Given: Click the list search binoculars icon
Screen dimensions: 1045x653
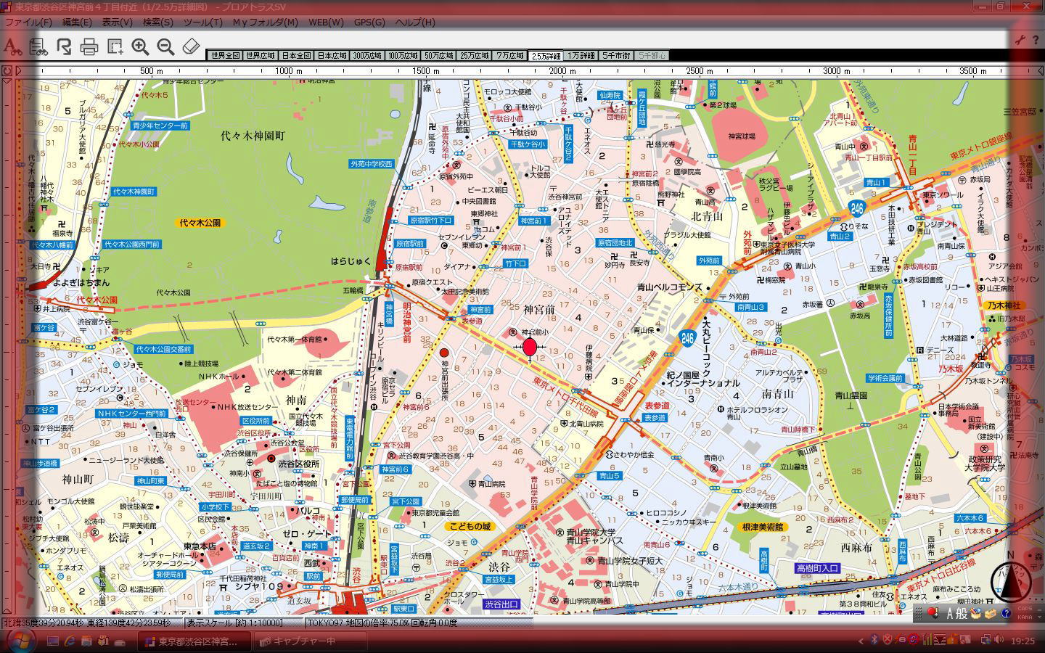Looking at the screenshot, I should tap(38, 47).
